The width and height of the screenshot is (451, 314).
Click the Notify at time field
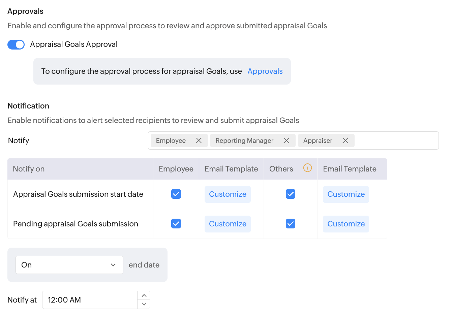(90, 300)
